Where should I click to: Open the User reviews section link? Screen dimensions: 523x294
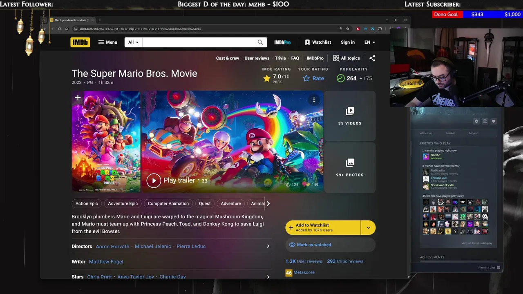257,58
